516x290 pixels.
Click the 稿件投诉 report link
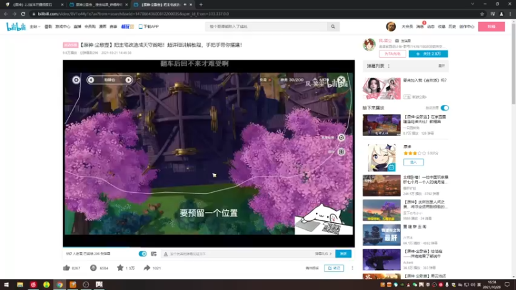click(312, 268)
